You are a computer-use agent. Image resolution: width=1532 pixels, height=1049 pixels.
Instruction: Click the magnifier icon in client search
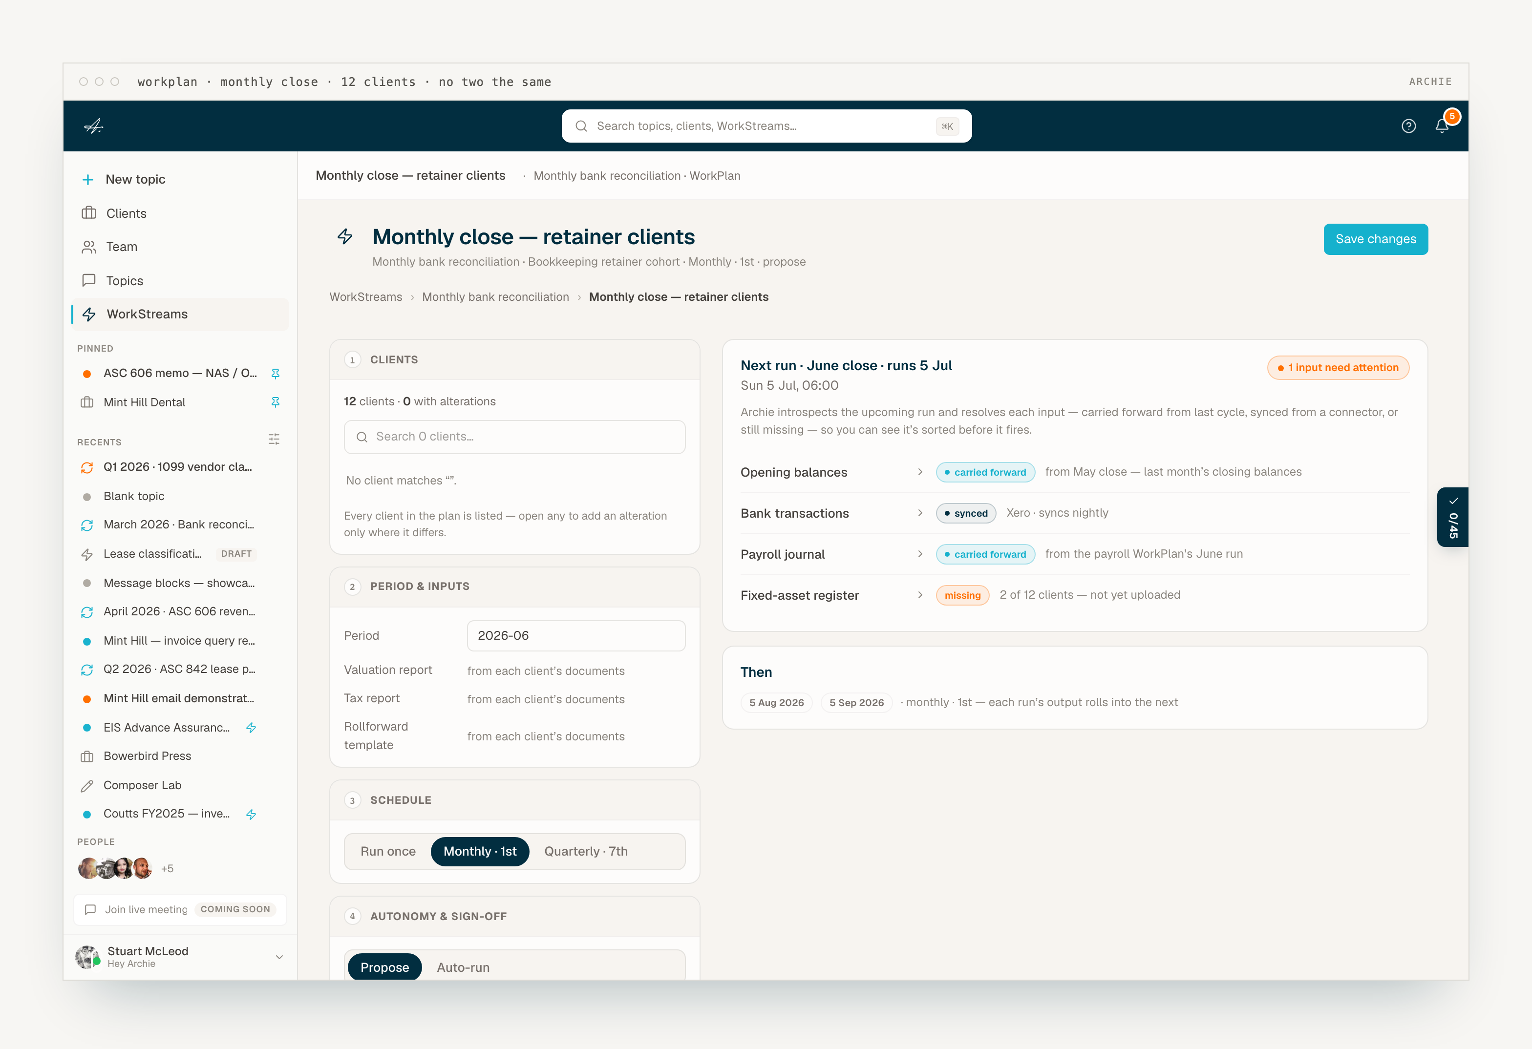[362, 437]
